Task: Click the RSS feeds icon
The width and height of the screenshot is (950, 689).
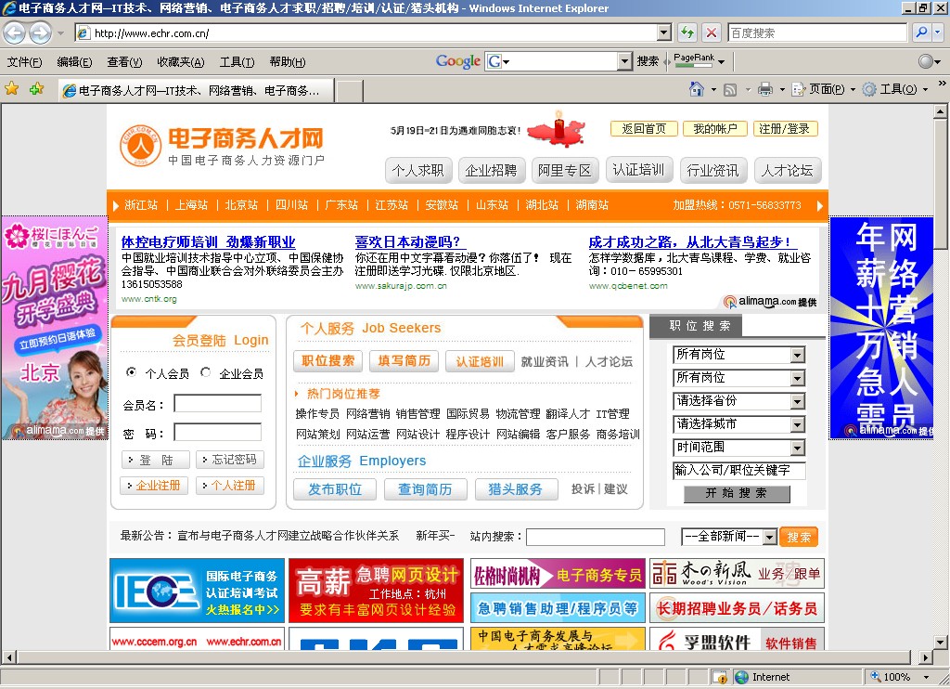Action: click(731, 90)
